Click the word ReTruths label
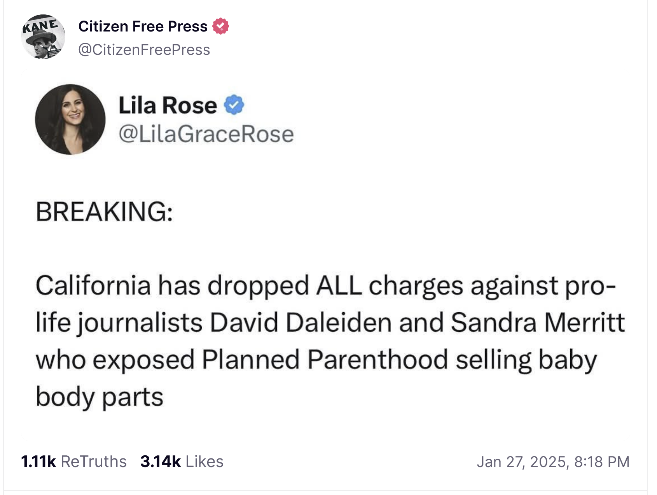 (x=94, y=462)
